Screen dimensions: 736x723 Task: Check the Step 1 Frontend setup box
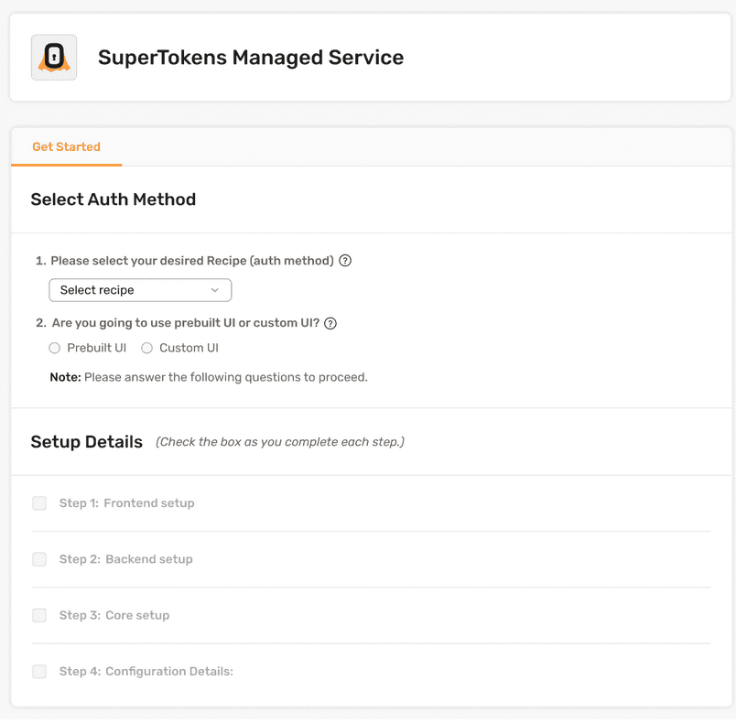(x=39, y=503)
